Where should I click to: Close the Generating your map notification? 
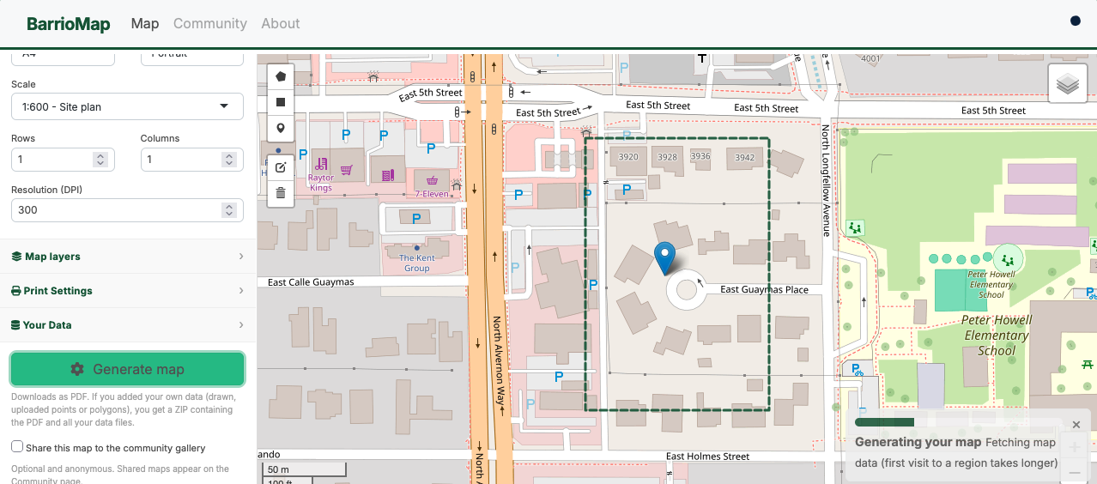click(x=1076, y=425)
